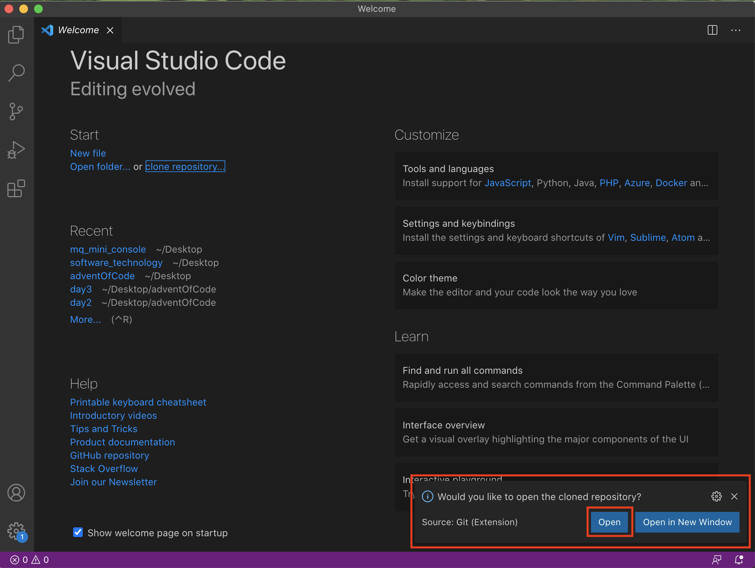Viewport: 755px width, 568px height.
Task: Install Atom keybindings
Action: click(683, 237)
